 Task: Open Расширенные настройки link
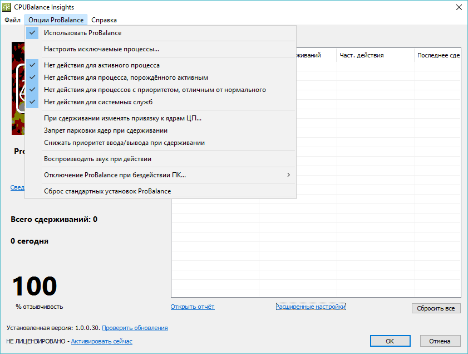click(x=311, y=307)
